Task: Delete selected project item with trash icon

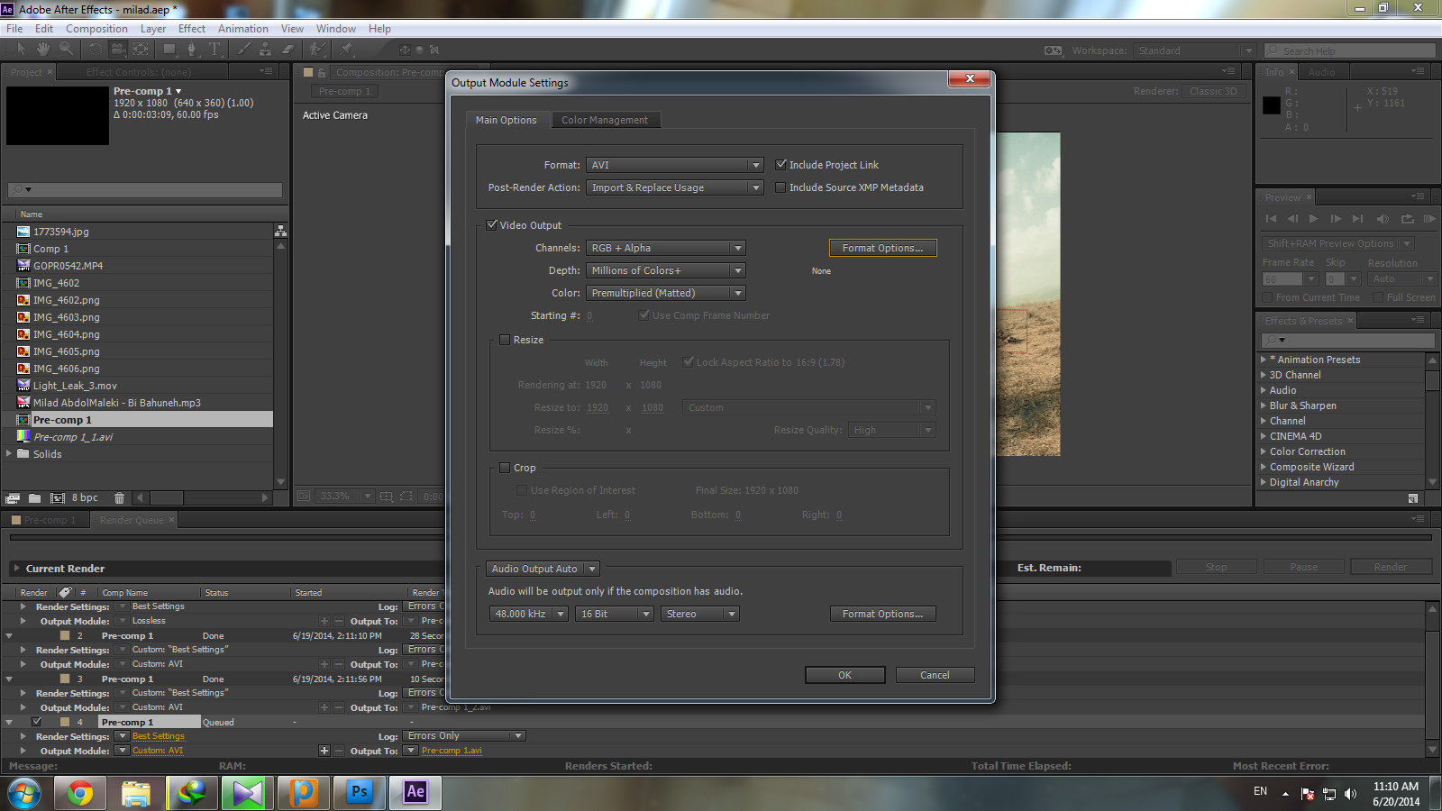Action: pos(119,497)
